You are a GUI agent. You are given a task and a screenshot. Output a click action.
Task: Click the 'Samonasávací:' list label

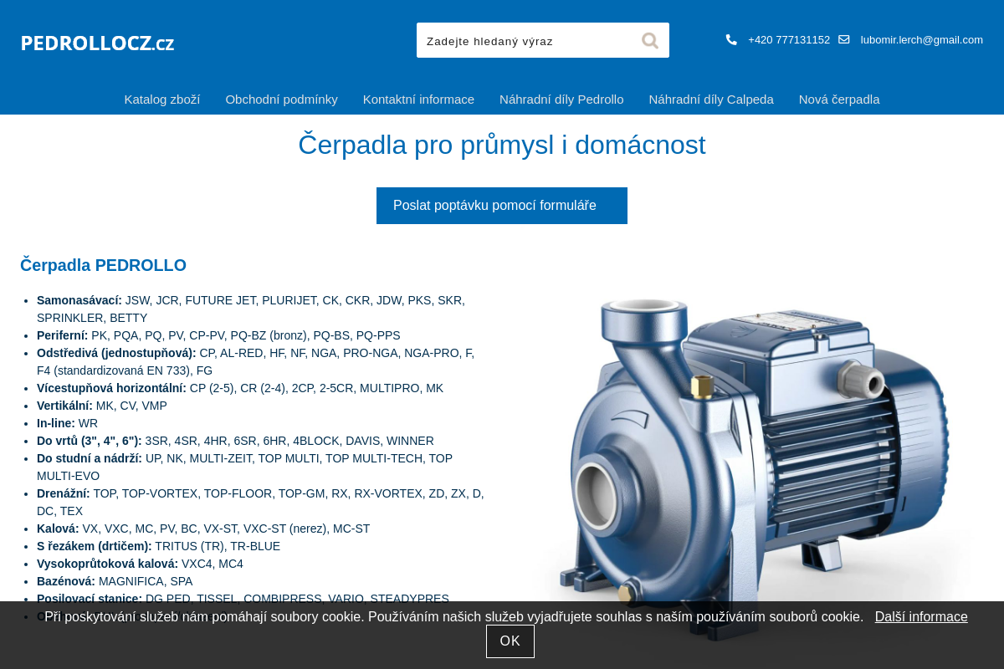point(79,300)
